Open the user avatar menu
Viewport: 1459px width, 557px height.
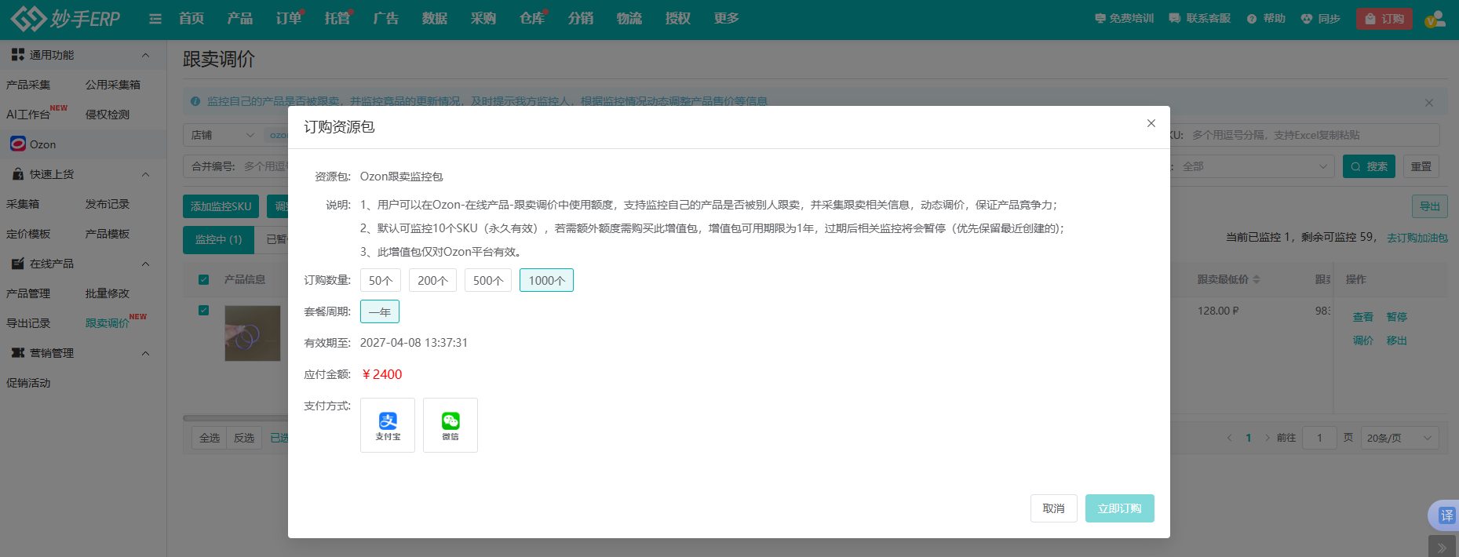[1435, 19]
